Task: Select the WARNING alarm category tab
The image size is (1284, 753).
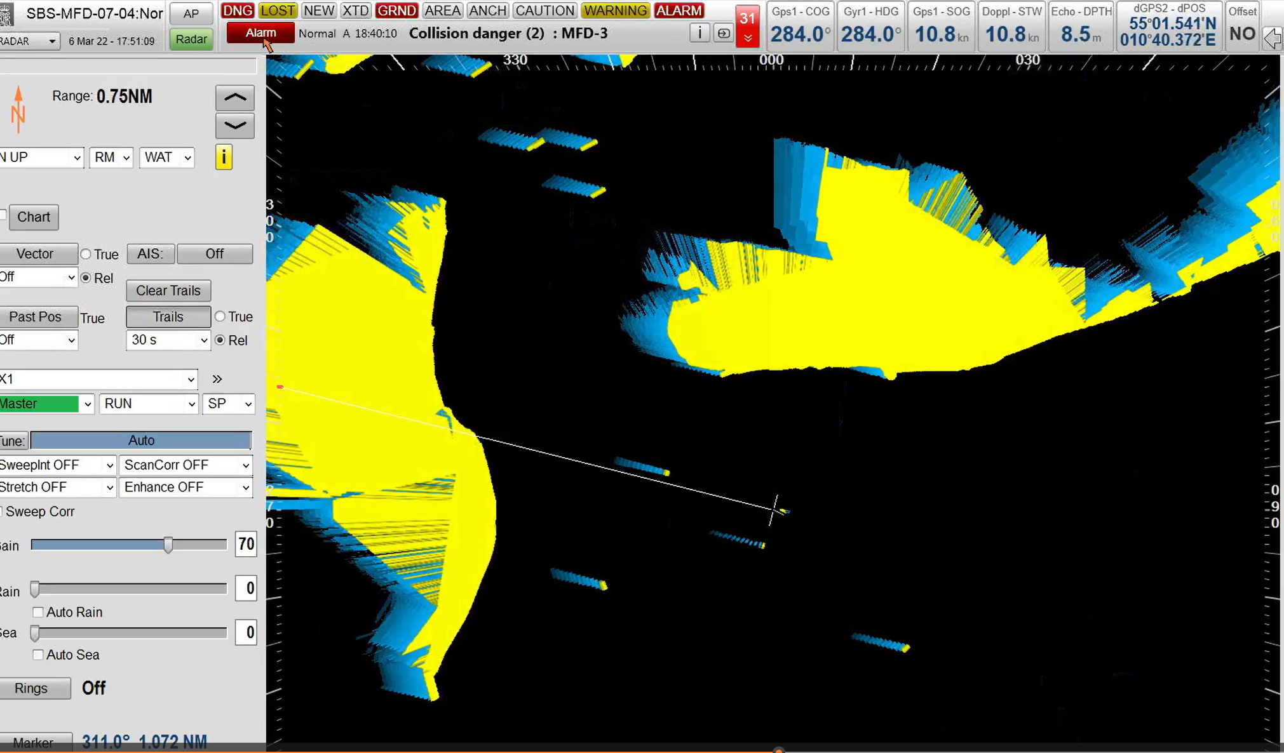Action: pyautogui.click(x=614, y=10)
